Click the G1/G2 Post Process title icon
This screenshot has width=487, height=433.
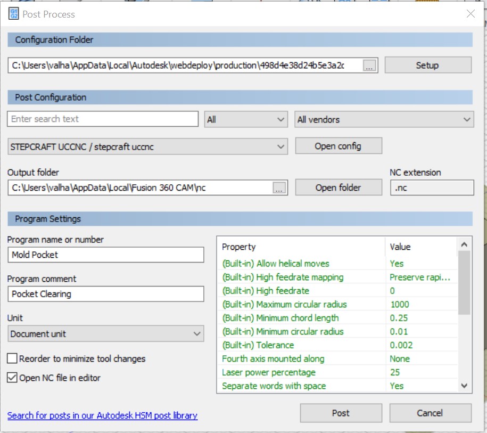[13, 14]
